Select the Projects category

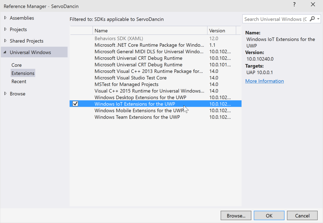coord(18,29)
